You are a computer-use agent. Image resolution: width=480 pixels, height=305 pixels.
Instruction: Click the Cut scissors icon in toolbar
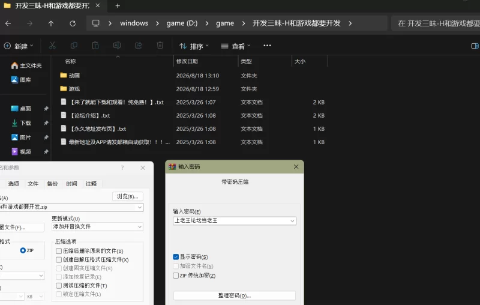tap(52, 46)
